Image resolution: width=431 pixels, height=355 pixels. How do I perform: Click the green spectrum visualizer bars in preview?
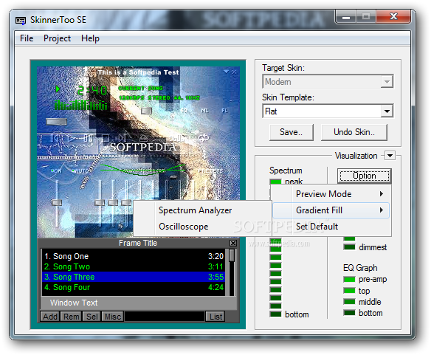[81, 105]
